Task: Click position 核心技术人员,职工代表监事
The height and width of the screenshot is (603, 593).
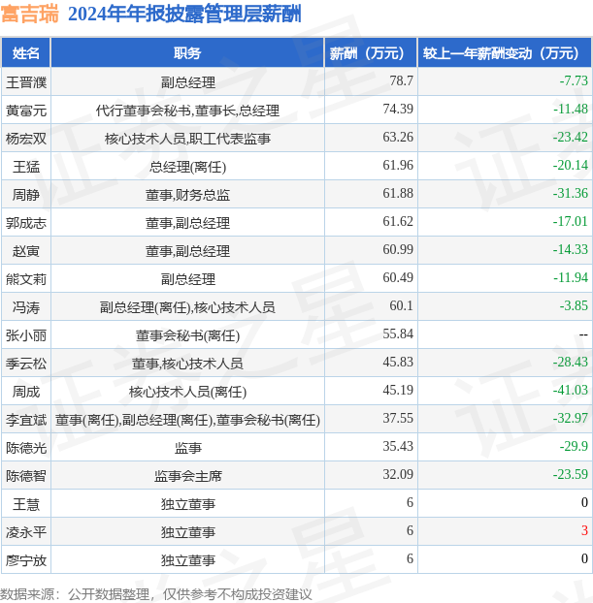Action: pos(187,139)
